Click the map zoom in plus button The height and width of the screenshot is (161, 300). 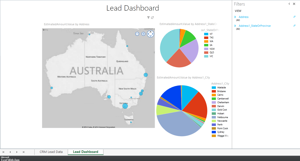(x=143, y=34)
